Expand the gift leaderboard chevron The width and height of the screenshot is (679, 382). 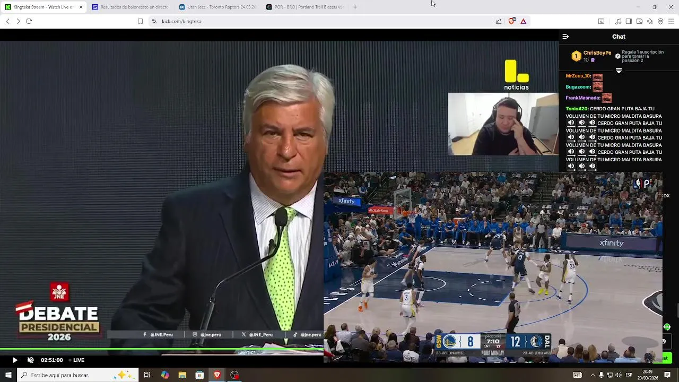tap(619, 71)
